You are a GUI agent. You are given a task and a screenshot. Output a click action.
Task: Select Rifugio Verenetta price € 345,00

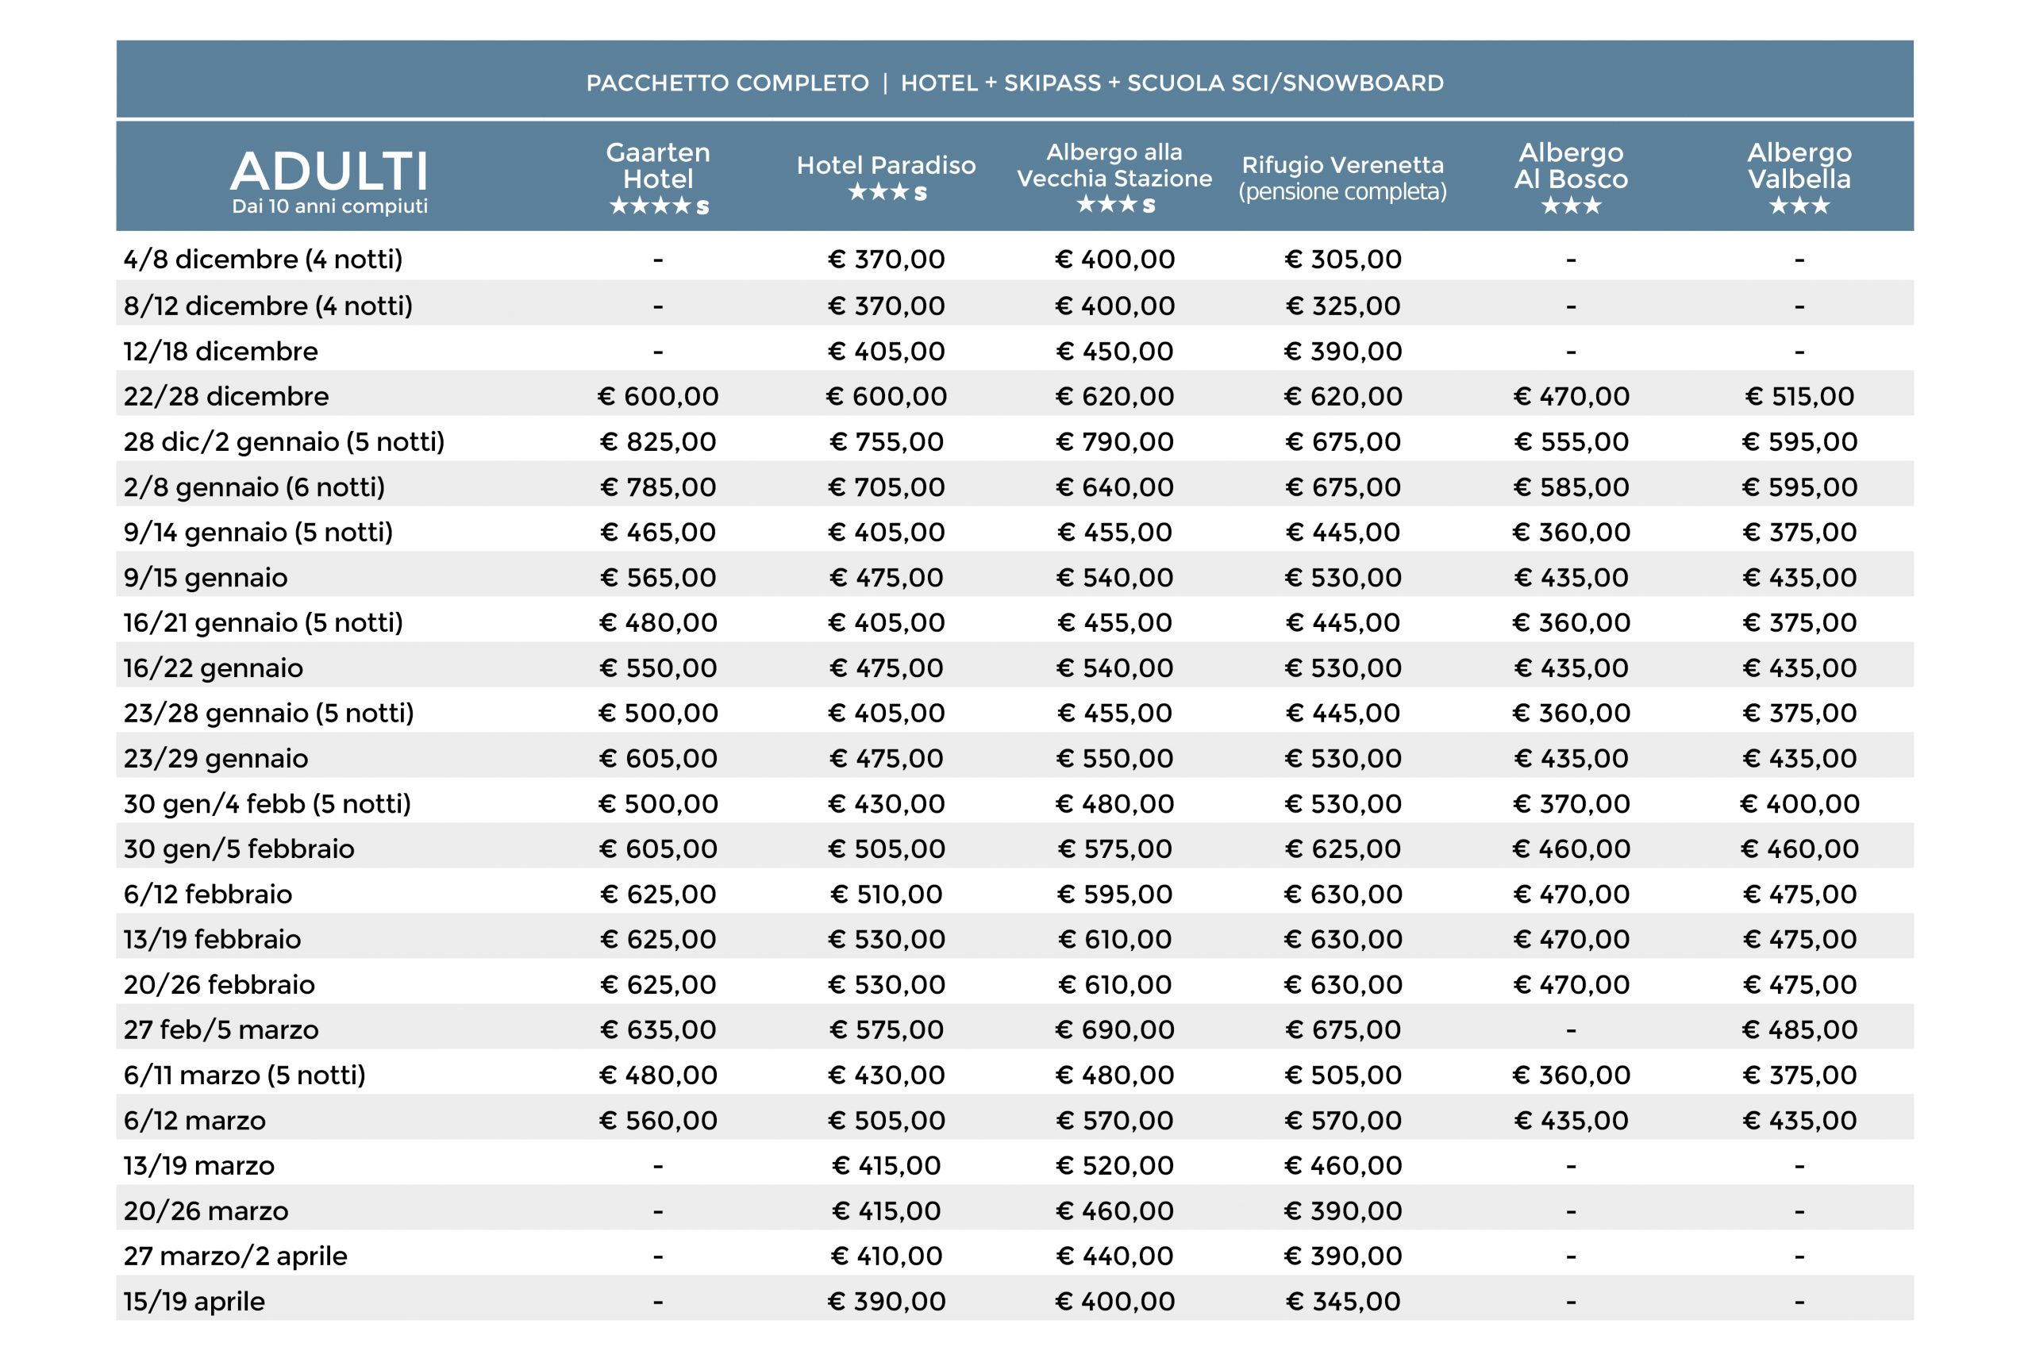coord(1343,1303)
